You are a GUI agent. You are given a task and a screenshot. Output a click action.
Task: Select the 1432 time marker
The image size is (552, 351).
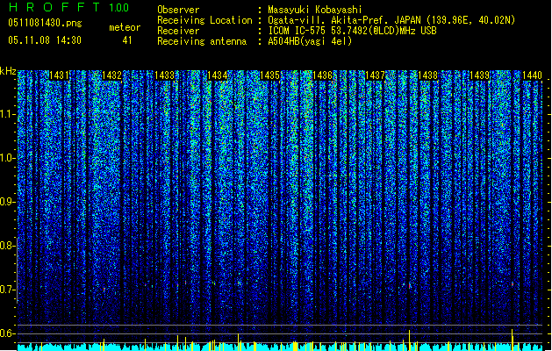112,75
